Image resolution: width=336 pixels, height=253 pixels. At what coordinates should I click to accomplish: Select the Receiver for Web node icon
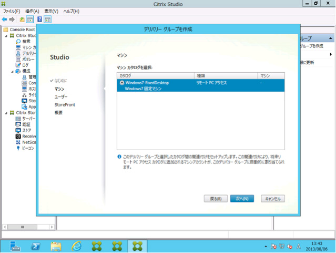(18, 137)
